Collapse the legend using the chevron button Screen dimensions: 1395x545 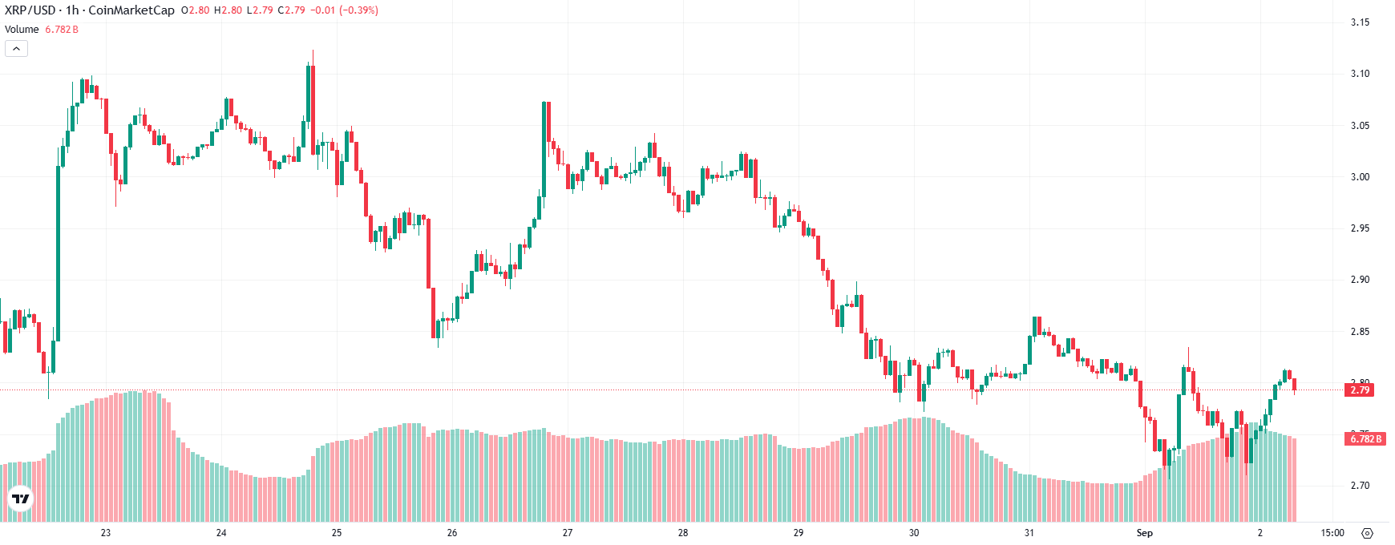[15, 47]
